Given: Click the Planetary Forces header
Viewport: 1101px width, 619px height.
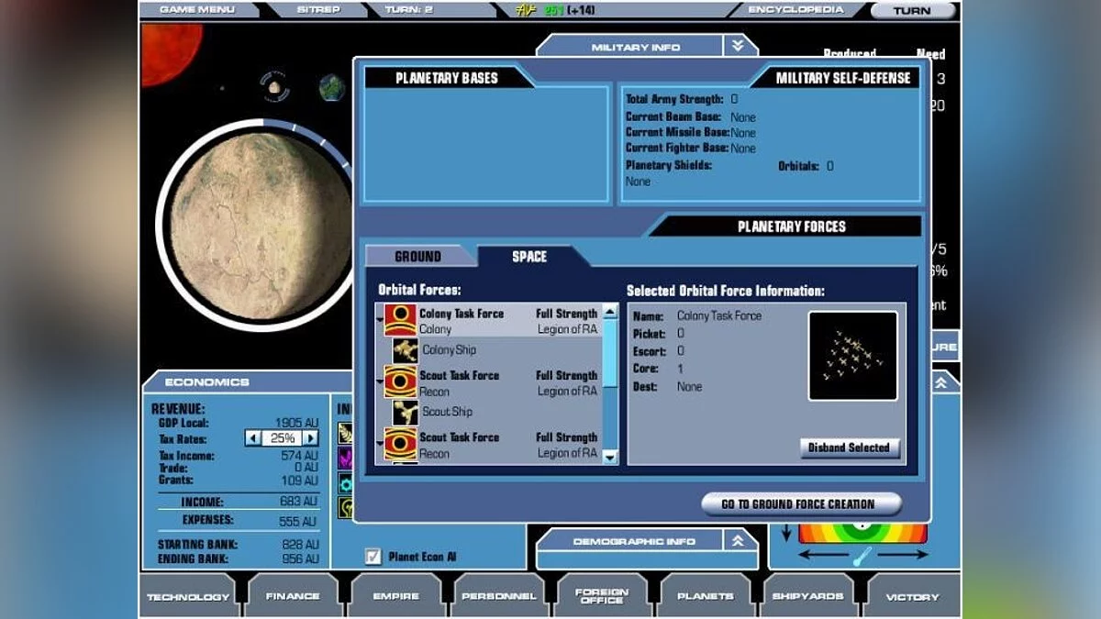Looking at the screenshot, I should pos(792,227).
